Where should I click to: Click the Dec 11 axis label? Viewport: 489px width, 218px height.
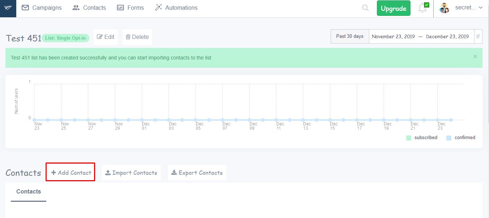point(280,126)
